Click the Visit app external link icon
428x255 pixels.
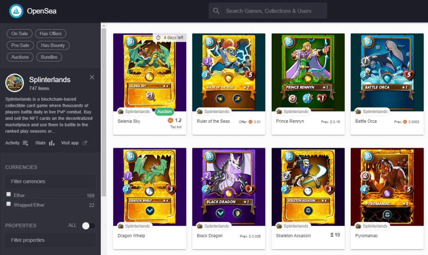click(x=85, y=143)
